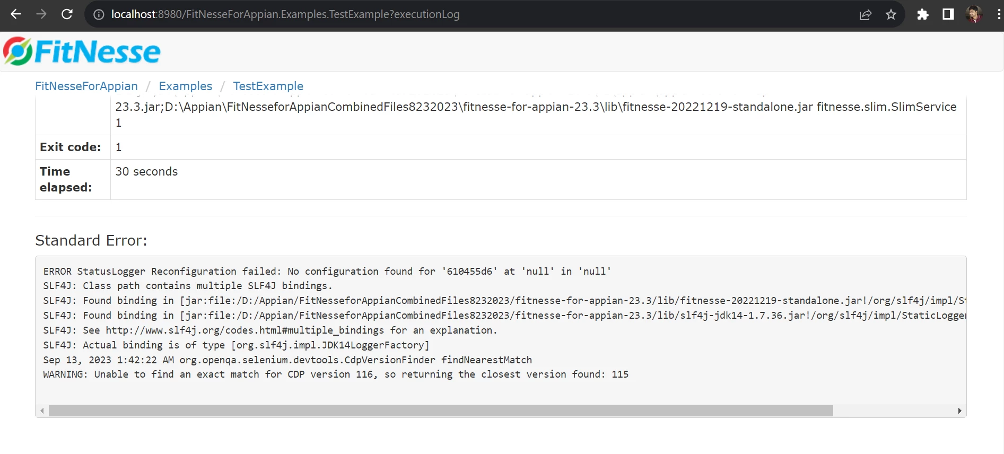This screenshot has height=454, width=1004.
Task: Reload the current page
Action: pyautogui.click(x=67, y=14)
